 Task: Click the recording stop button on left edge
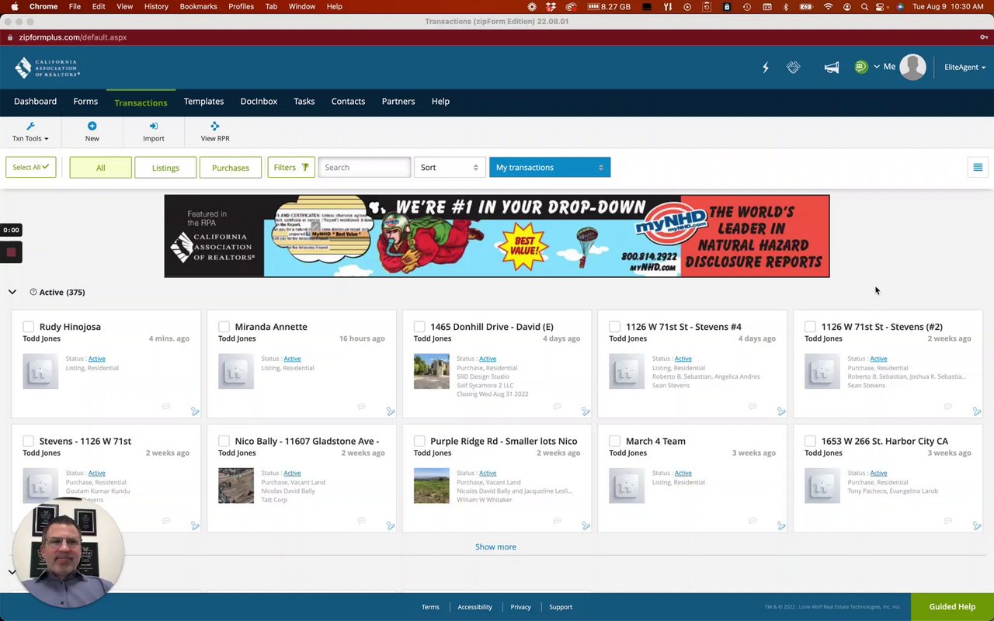pos(11,252)
